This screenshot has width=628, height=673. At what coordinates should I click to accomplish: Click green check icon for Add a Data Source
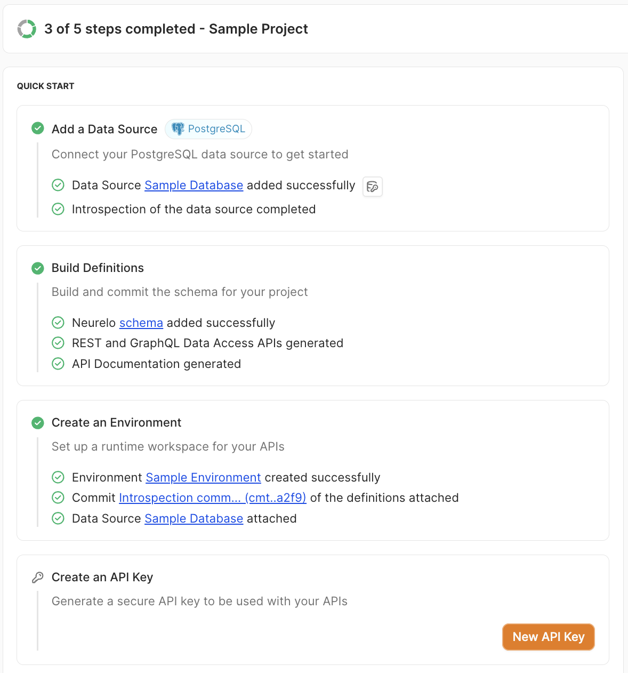tap(38, 129)
